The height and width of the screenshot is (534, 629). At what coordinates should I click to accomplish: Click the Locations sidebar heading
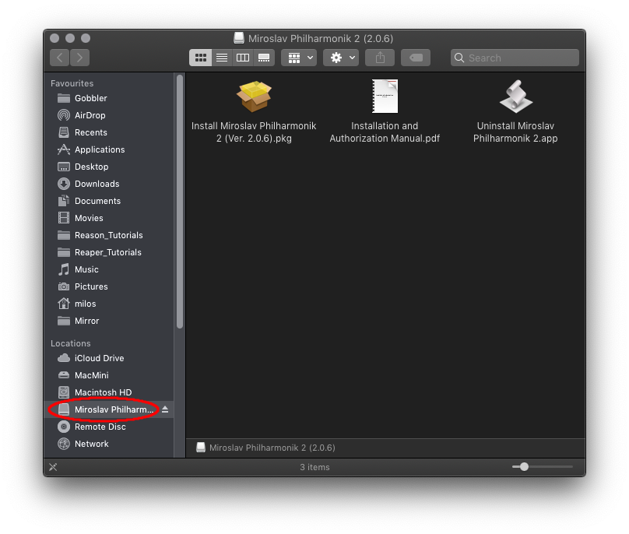pos(71,343)
